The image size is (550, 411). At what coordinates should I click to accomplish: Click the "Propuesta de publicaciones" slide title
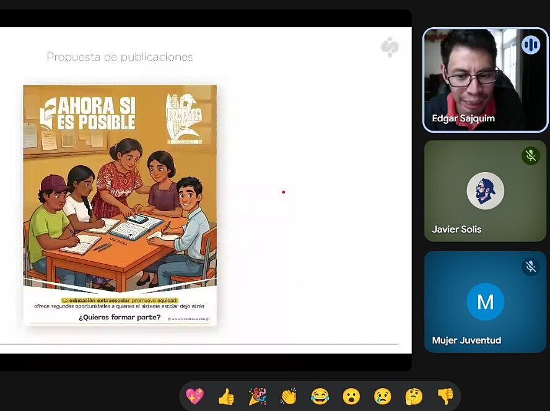tap(120, 57)
